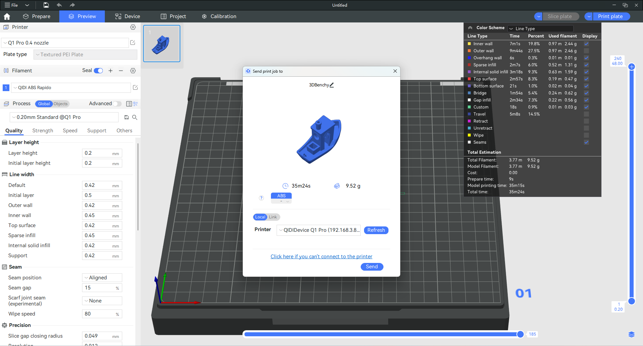The width and height of the screenshot is (643, 346).
Task: Click the can't connect to printer link
Action: click(321, 257)
